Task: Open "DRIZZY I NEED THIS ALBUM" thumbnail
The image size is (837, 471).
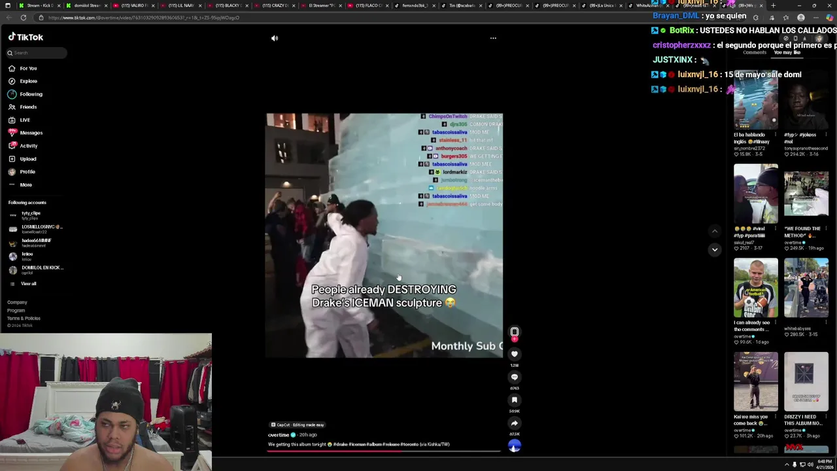Action: [806, 382]
